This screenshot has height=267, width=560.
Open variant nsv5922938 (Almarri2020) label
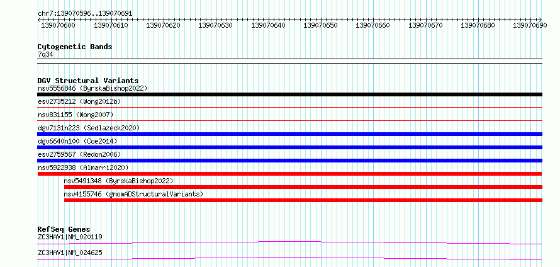(x=83, y=168)
